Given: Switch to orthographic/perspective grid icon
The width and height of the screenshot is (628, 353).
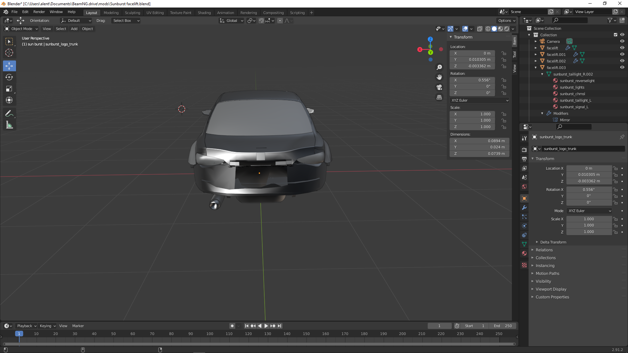Looking at the screenshot, I should click(439, 97).
